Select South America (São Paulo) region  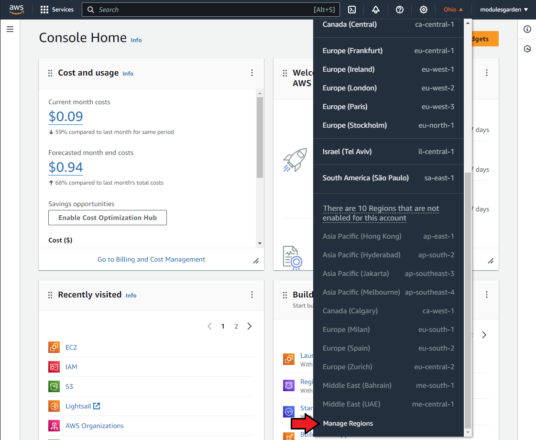coord(388,178)
